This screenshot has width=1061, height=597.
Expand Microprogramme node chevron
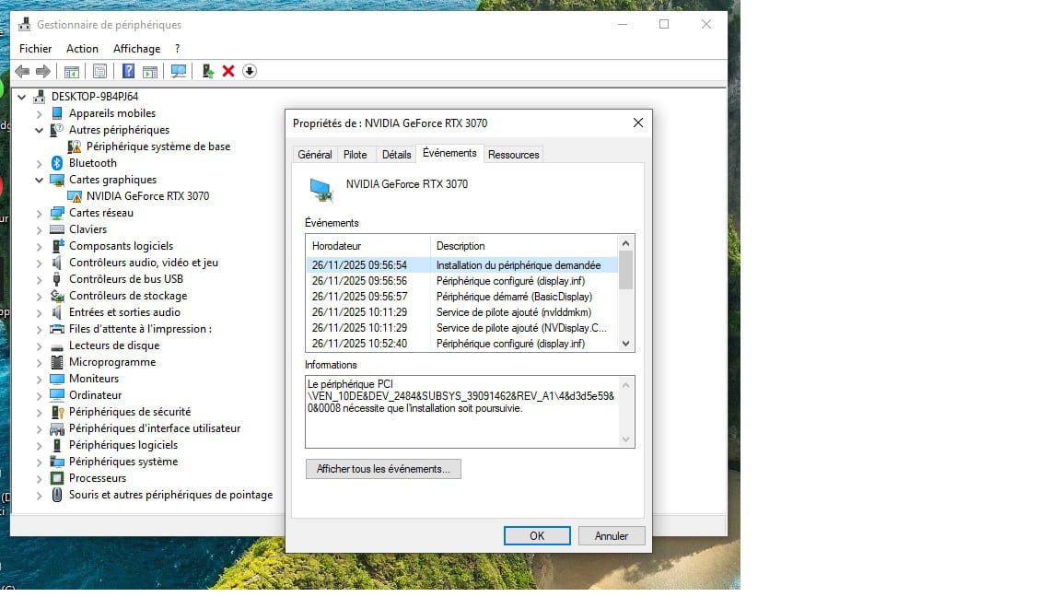click(40, 362)
